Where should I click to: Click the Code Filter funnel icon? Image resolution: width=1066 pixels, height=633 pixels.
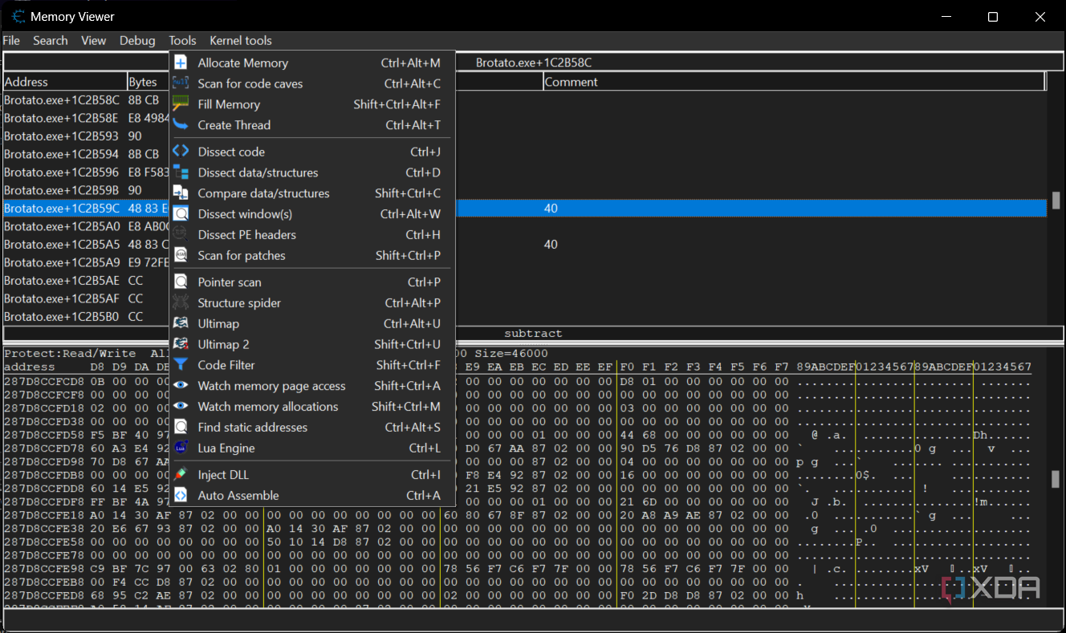point(181,365)
